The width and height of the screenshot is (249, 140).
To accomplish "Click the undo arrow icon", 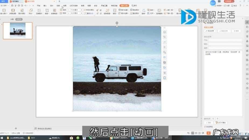I will [x=25, y=6].
